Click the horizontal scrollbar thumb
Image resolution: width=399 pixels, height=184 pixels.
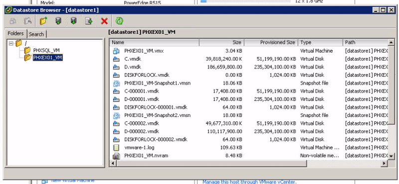pyautogui.click(x=211, y=164)
